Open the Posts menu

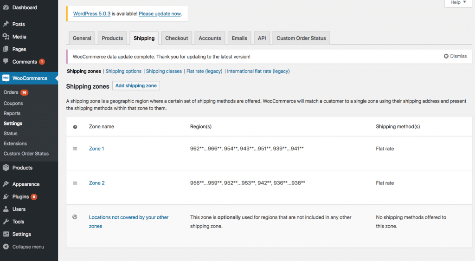[x=19, y=24]
